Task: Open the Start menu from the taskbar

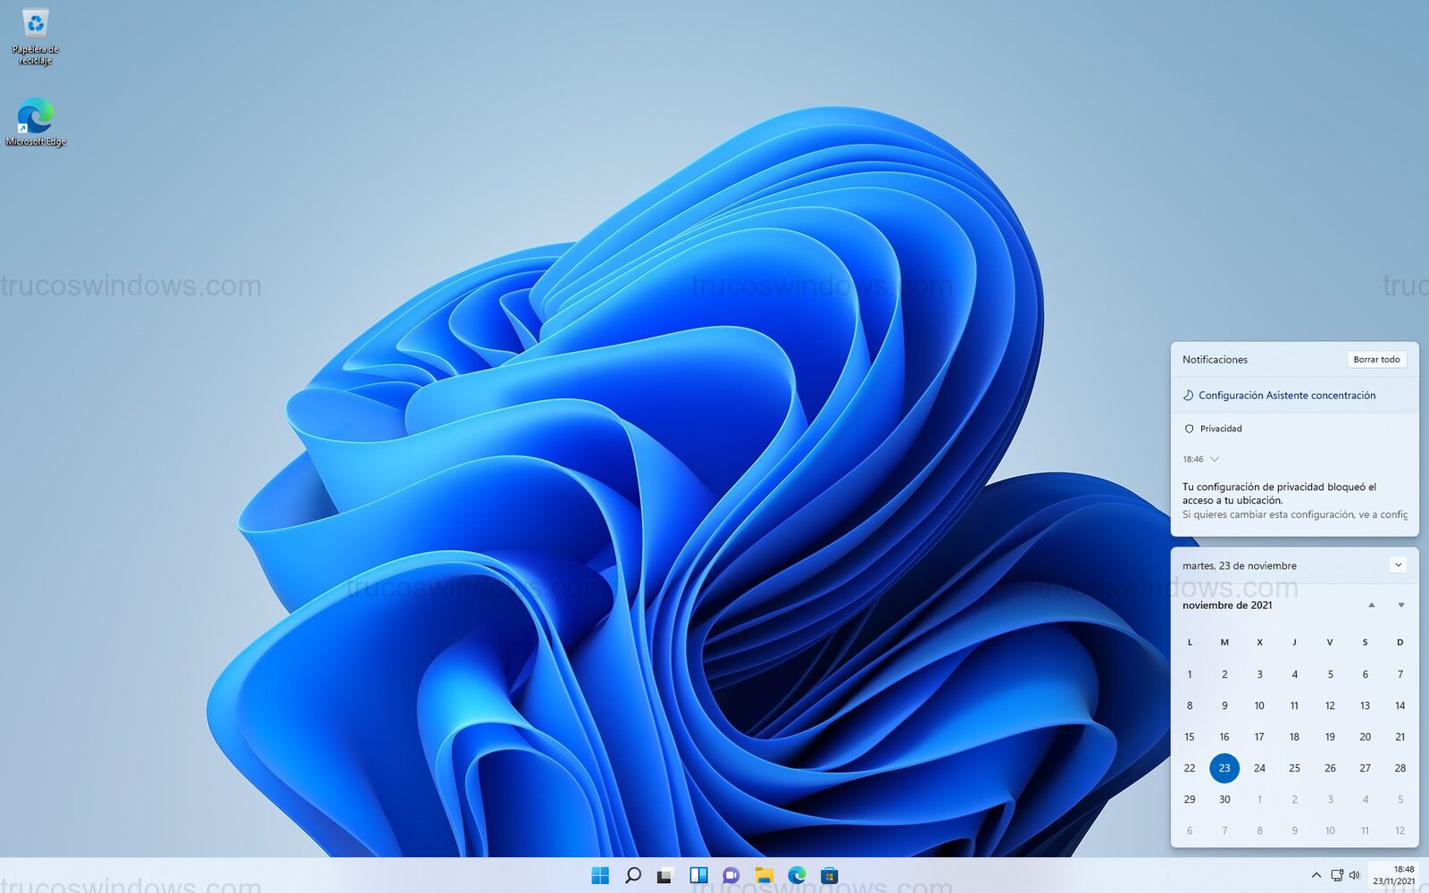Action: pos(599,876)
